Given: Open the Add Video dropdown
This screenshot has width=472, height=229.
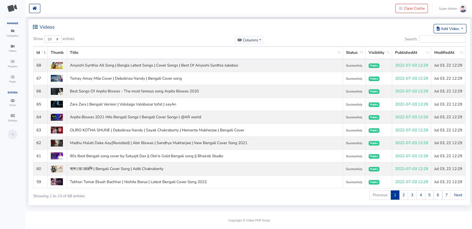Looking at the screenshot, I should point(450,29).
